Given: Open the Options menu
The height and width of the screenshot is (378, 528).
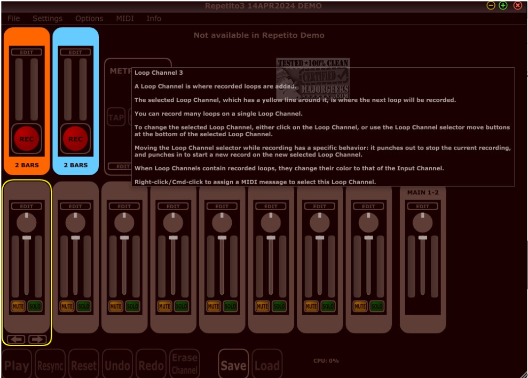Looking at the screenshot, I should (89, 19).
